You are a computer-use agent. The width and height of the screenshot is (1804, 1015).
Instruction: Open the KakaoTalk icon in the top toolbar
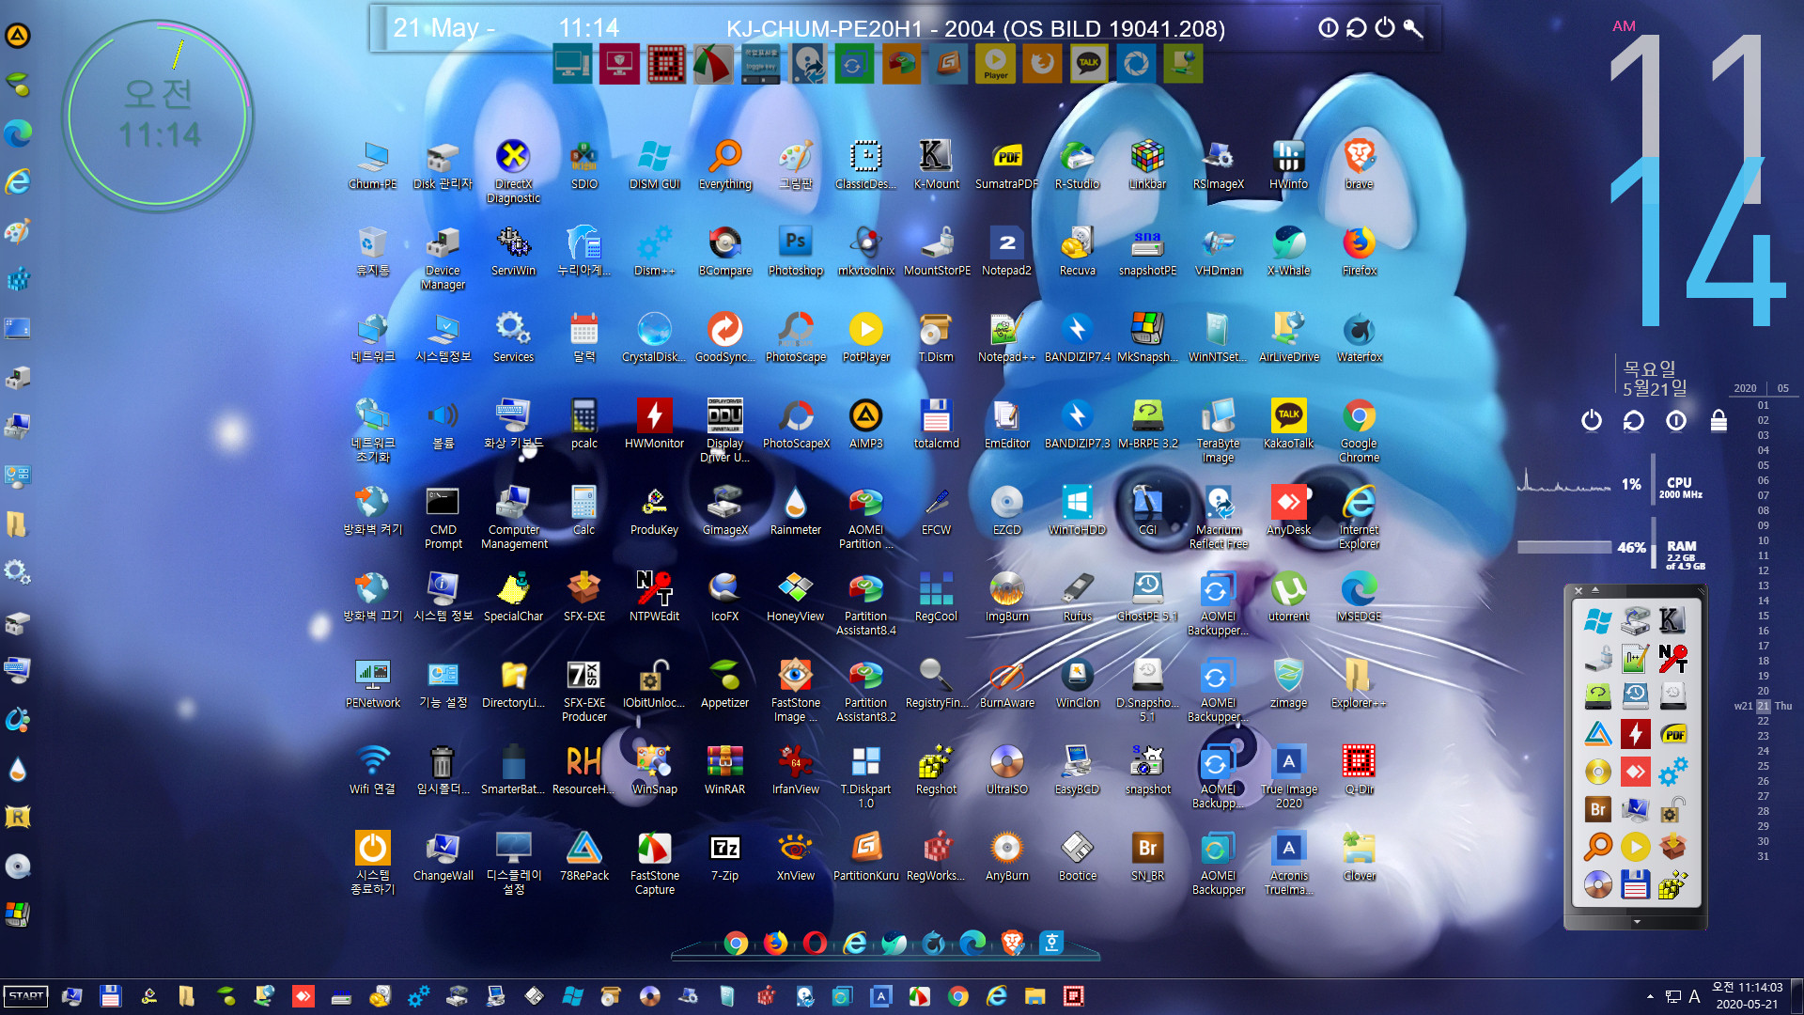[x=1089, y=64]
